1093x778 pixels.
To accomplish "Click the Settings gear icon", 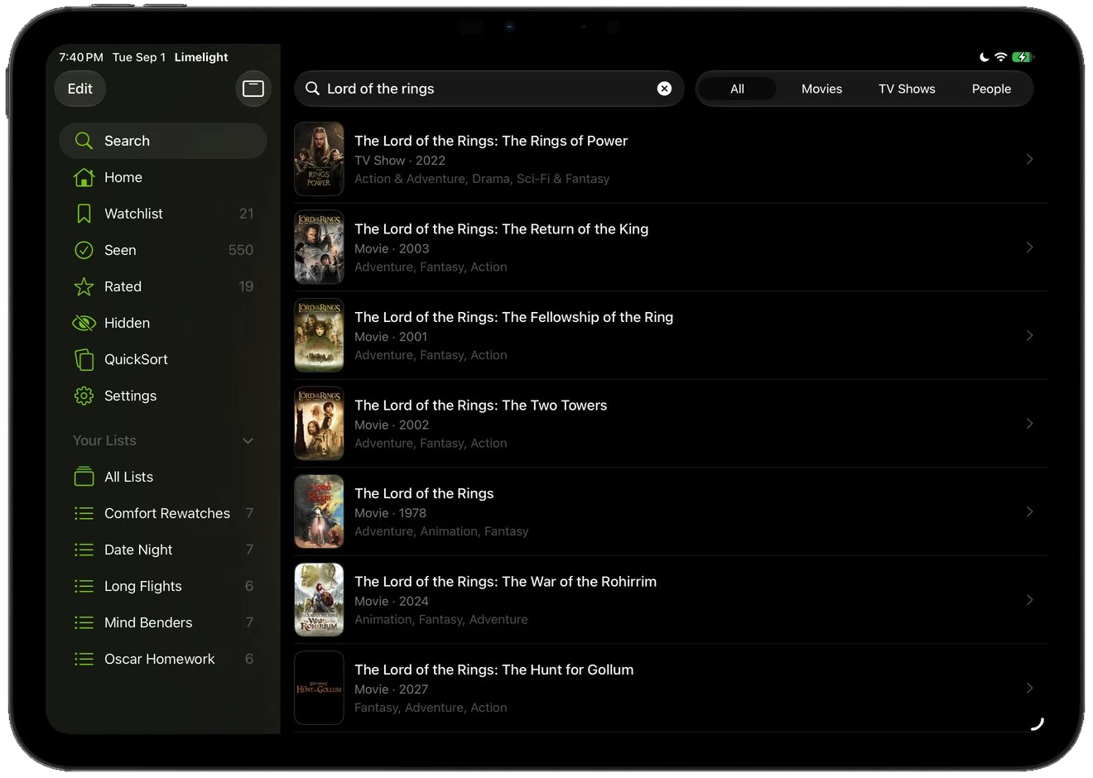I will coord(84,396).
